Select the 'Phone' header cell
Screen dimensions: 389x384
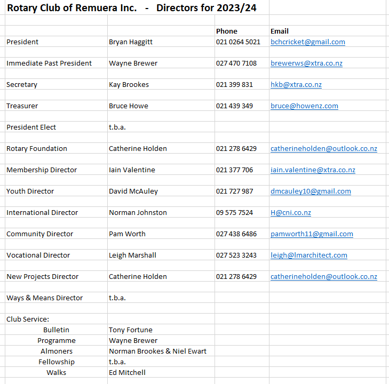pyautogui.click(x=242, y=31)
